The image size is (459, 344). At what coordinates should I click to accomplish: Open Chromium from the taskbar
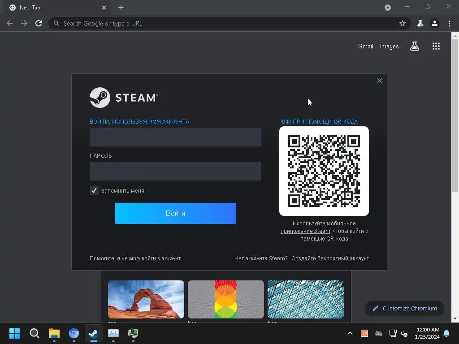(x=74, y=333)
